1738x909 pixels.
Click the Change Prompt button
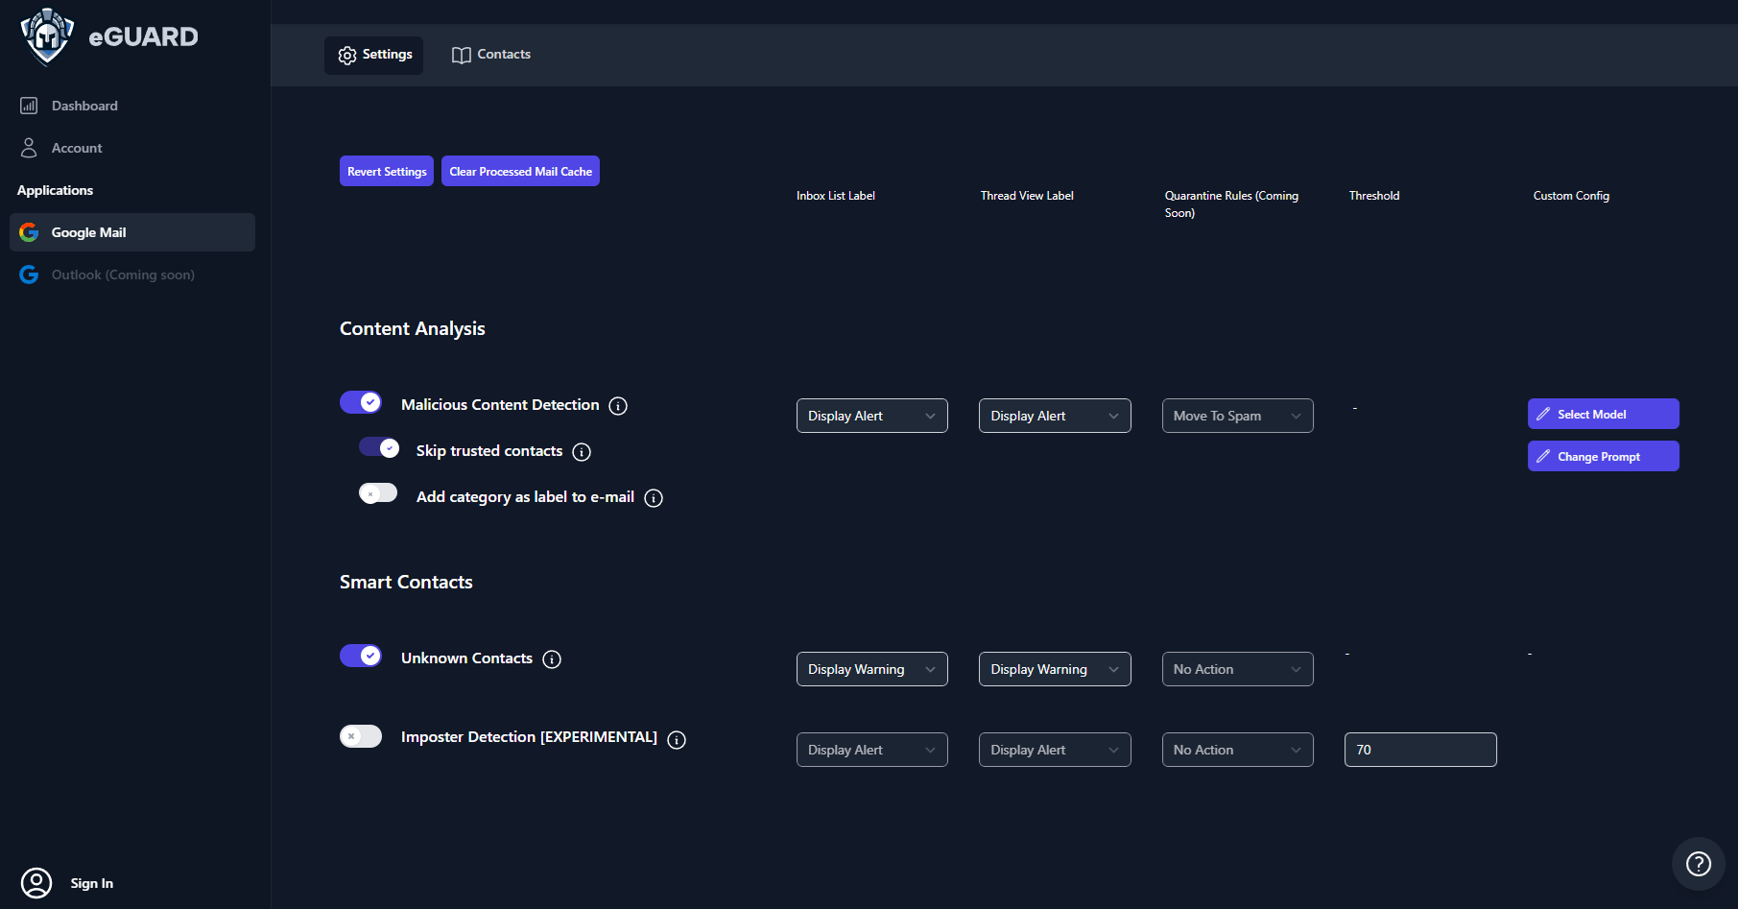point(1604,456)
